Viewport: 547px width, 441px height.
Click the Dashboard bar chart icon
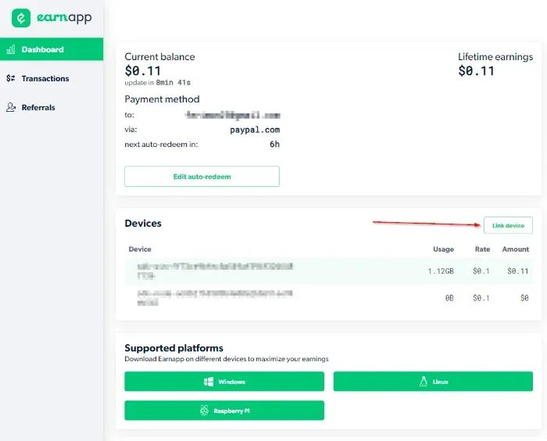coord(11,49)
